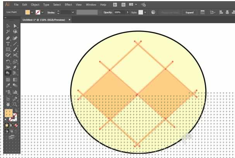
Task: Click the Shape Builder tool
Action: [x=8, y=73]
